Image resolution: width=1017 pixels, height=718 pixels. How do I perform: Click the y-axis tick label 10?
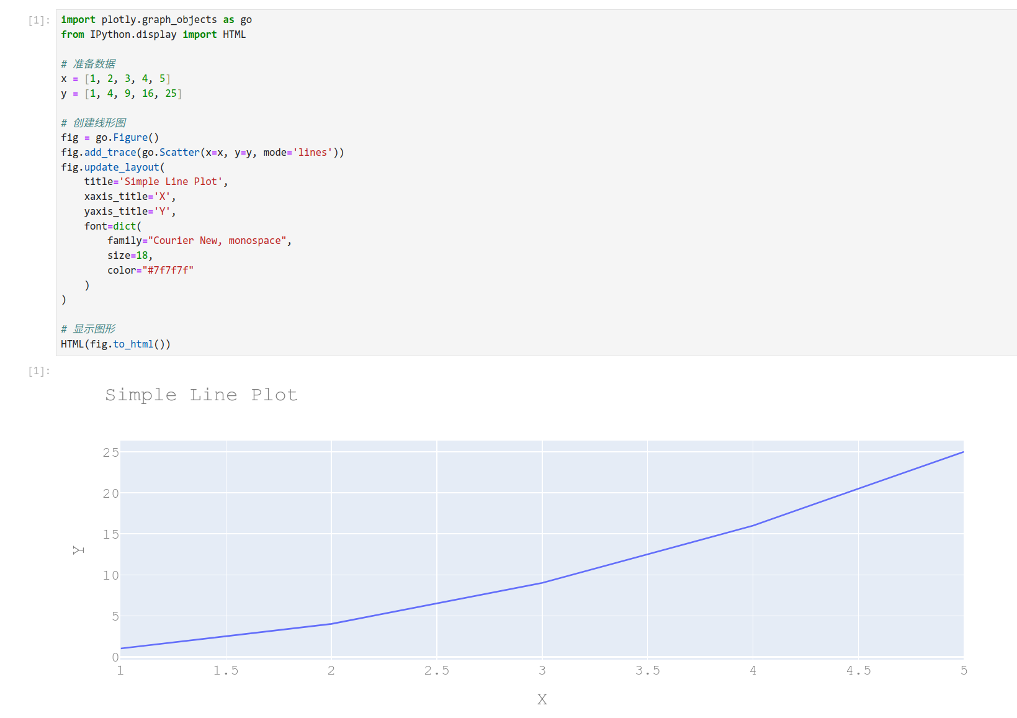pos(110,575)
